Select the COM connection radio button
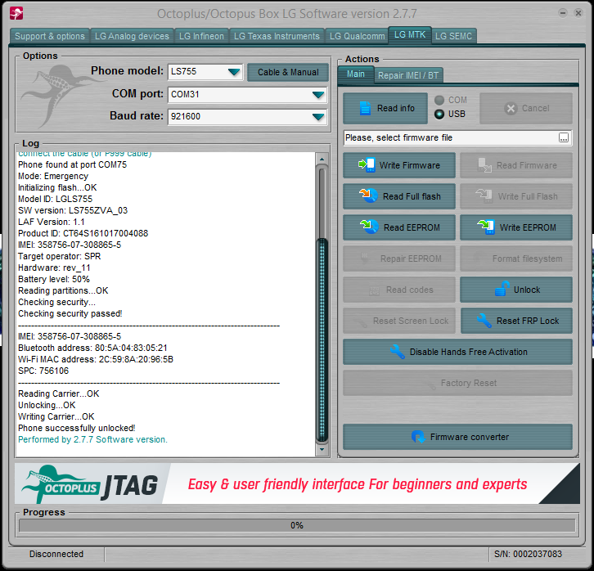594x571 pixels. click(x=439, y=101)
